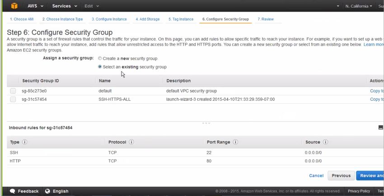Click the info icon beside Source
The width and height of the screenshot is (384, 196).
coord(325,142)
